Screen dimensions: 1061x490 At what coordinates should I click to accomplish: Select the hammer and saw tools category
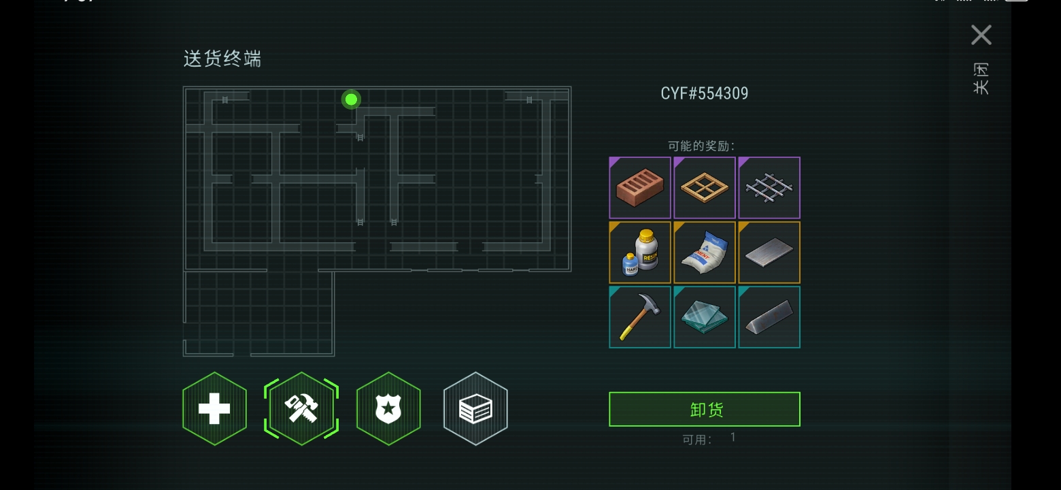301,409
